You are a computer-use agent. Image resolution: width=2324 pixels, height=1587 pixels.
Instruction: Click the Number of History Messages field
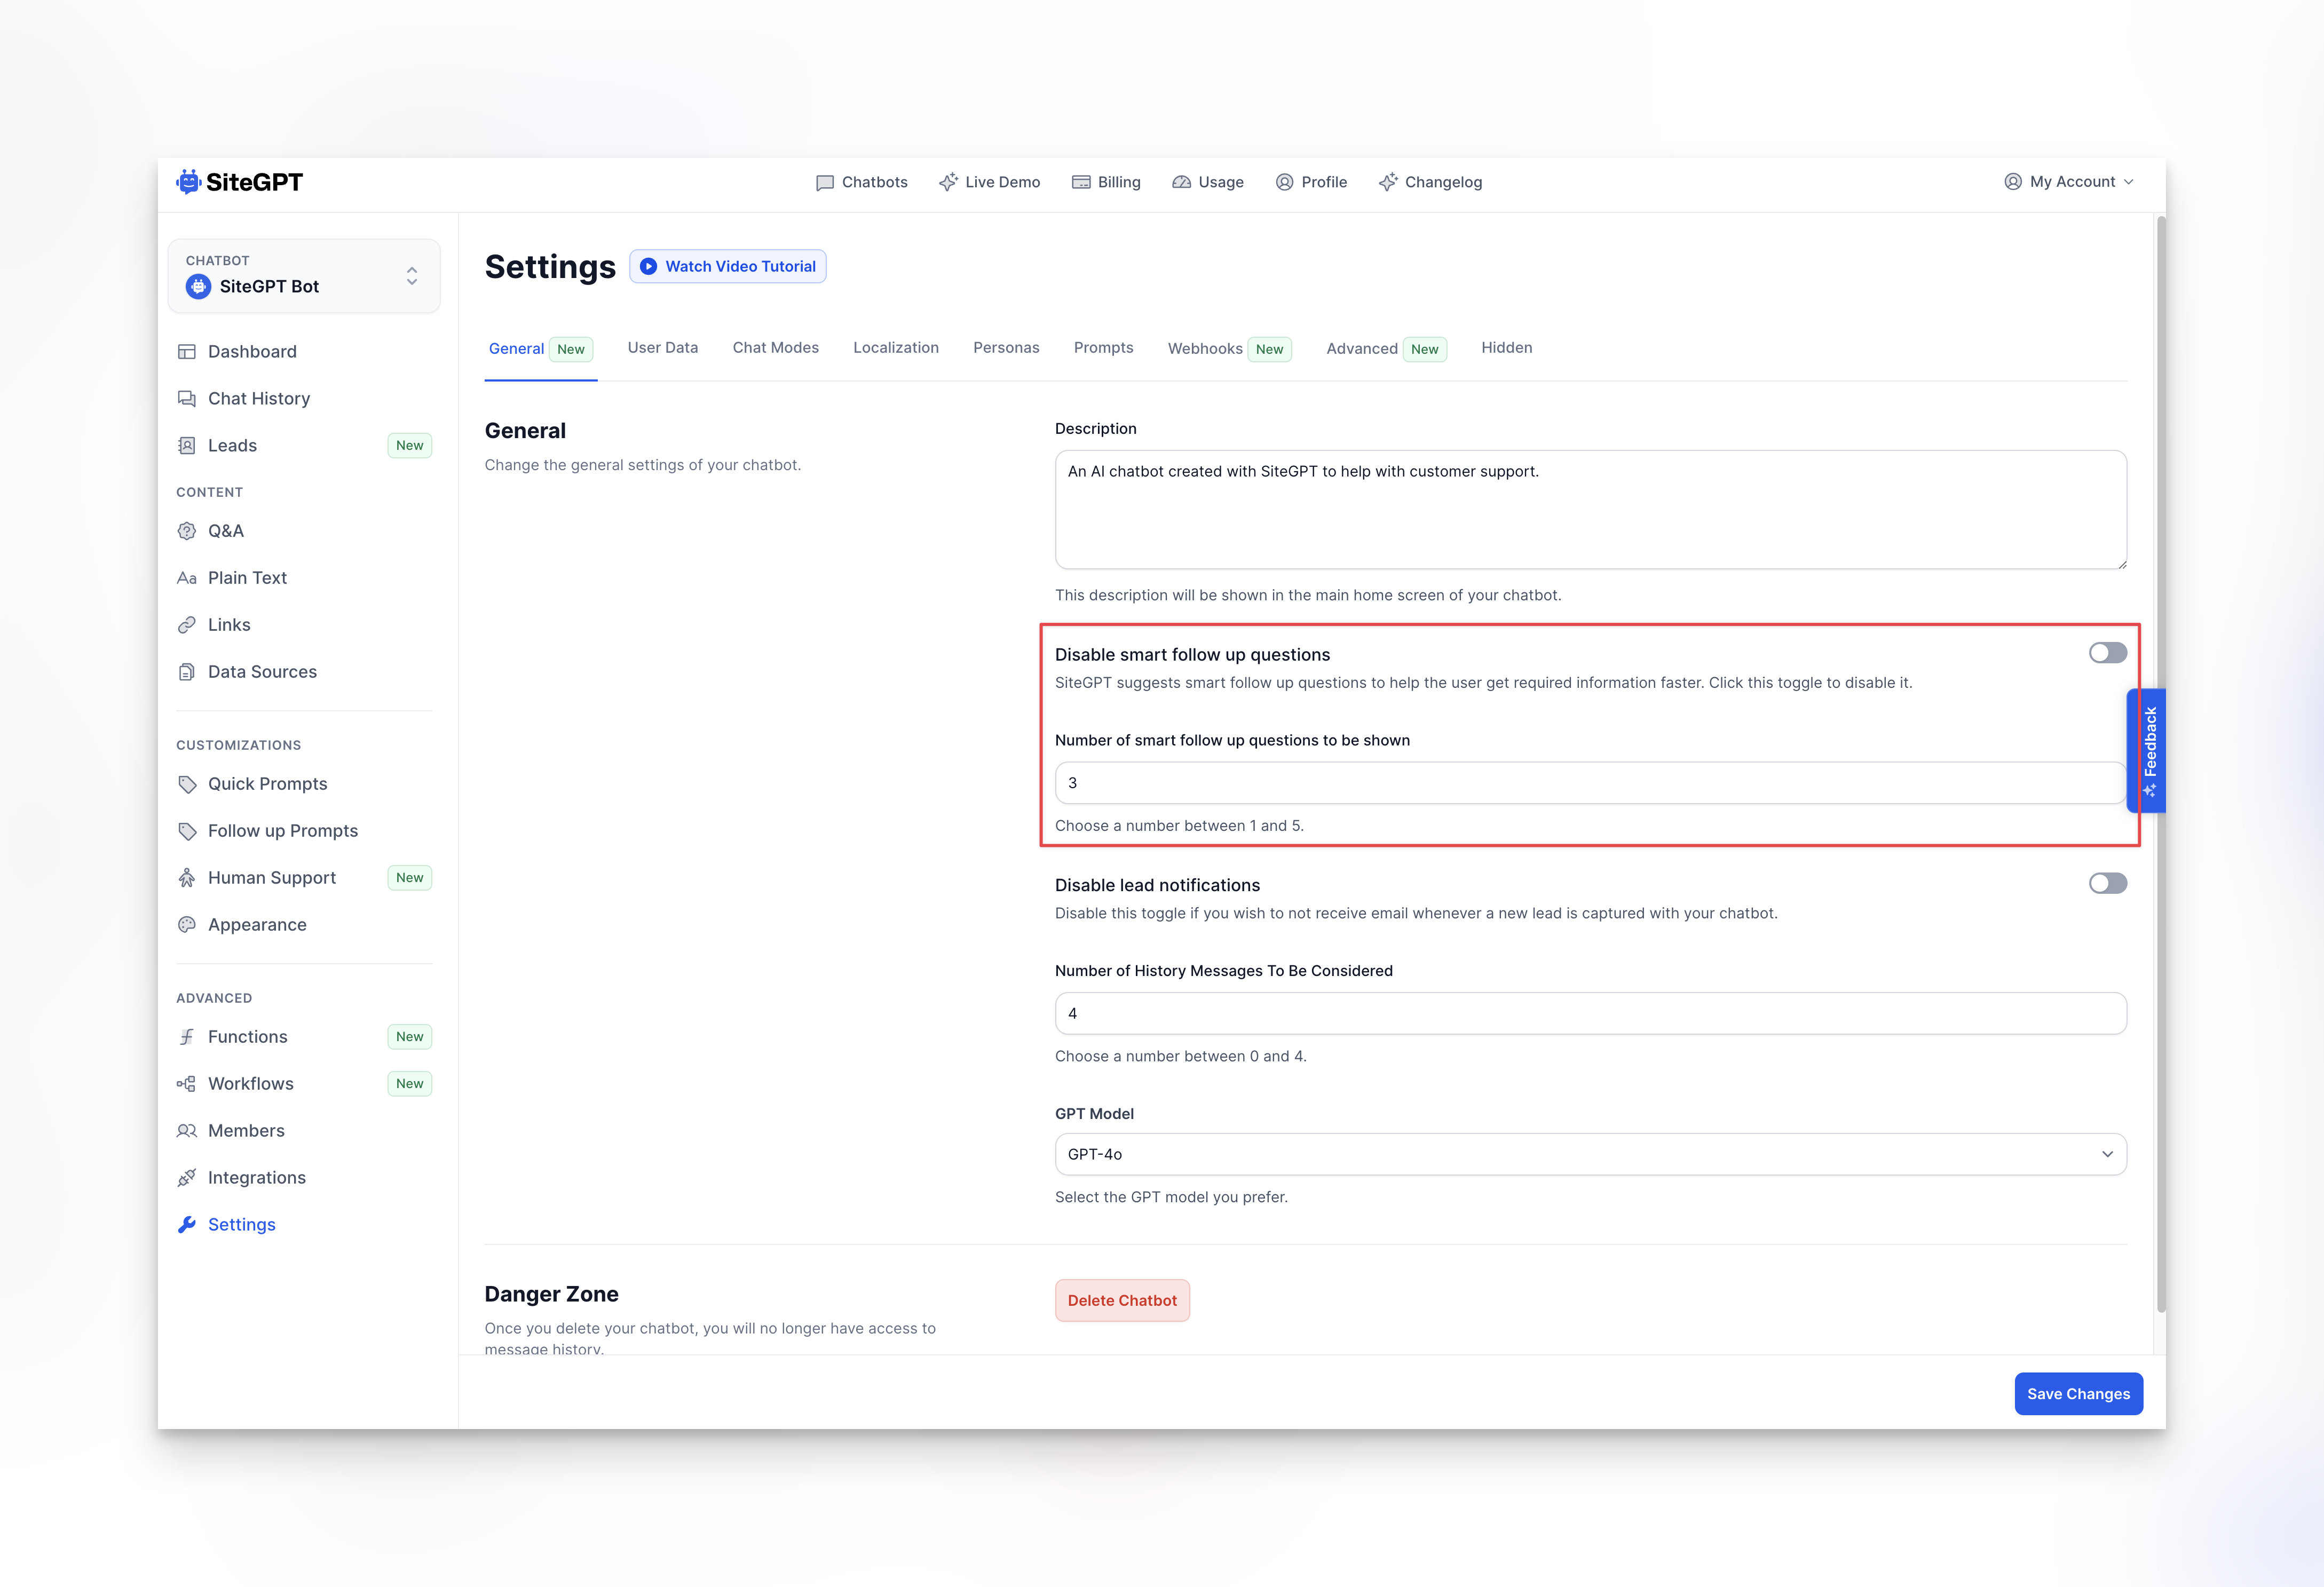[x=1590, y=1013]
